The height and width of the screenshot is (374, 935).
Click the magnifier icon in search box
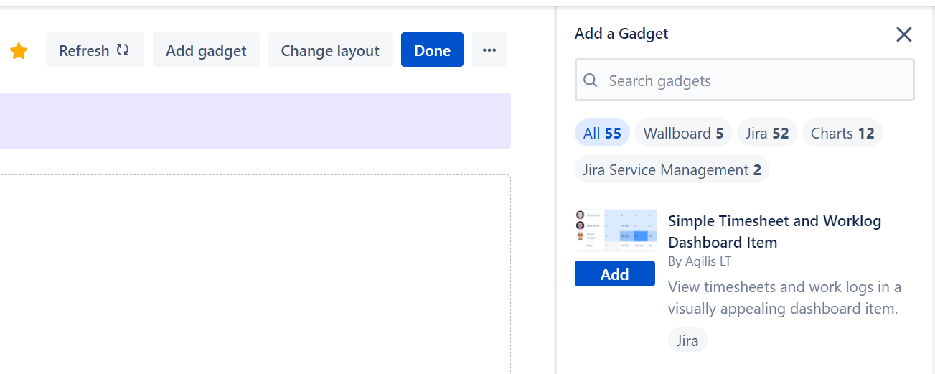click(x=591, y=80)
